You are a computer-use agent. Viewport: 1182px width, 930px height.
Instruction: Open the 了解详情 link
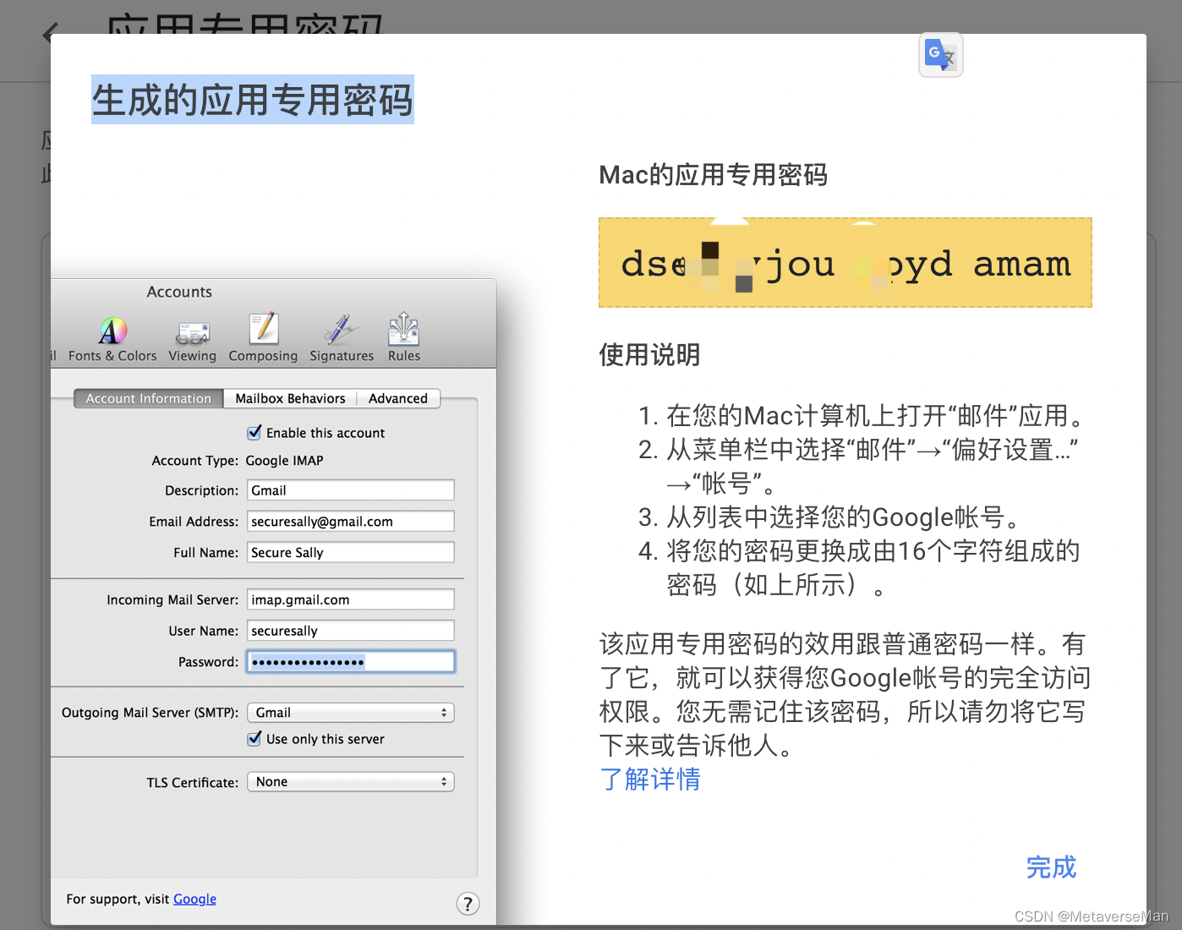tap(649, 779)
